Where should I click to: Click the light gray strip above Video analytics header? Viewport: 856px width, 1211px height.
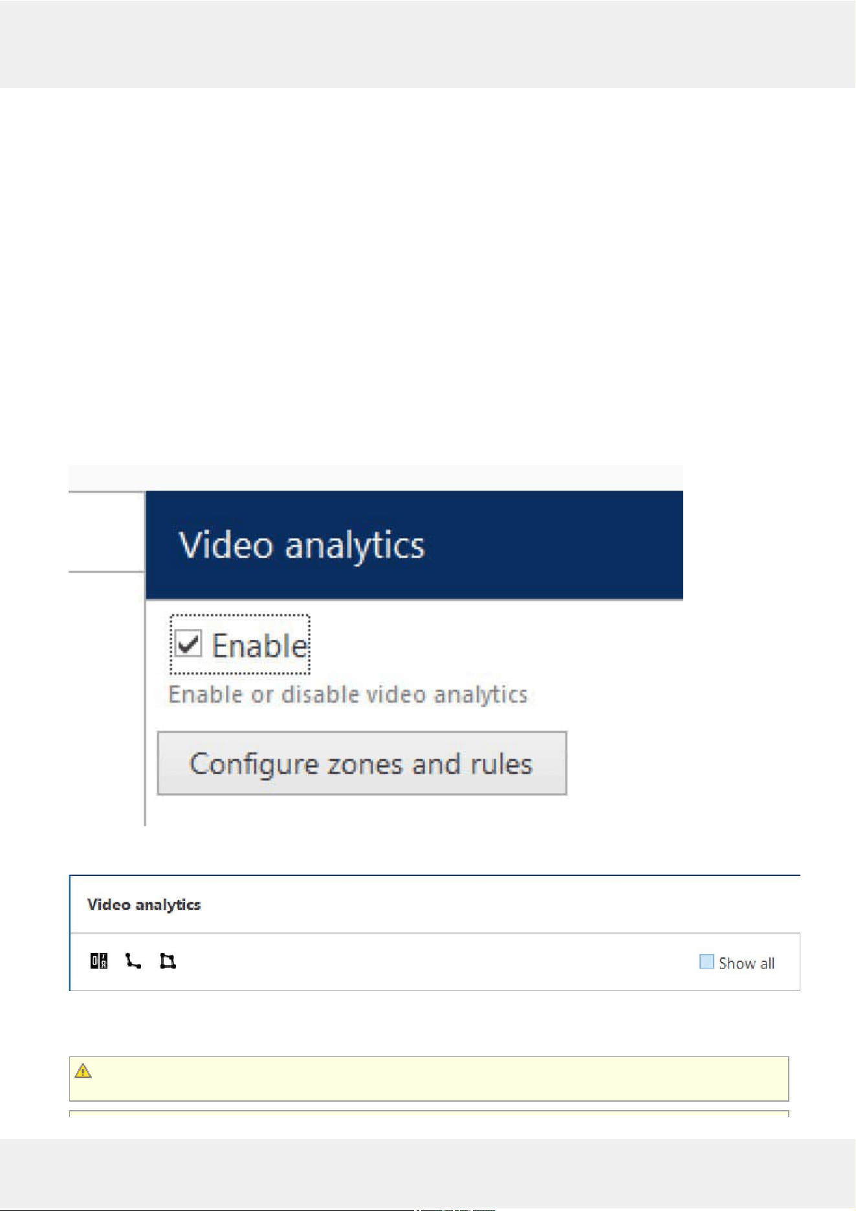tap(376, 477)
